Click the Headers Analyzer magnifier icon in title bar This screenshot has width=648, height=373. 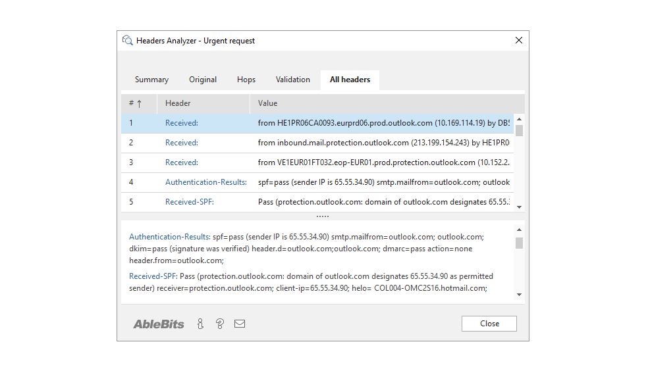(x=127, y=40)
